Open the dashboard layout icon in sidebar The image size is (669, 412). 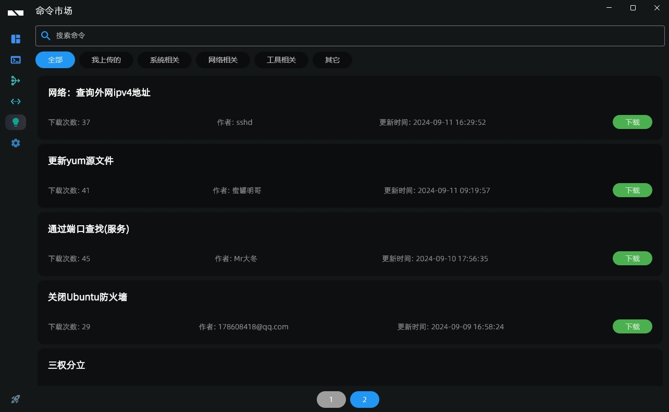pos(16,39)
